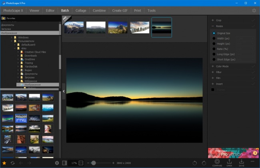Screen dimensions: 260x168
Task: Toggle the Crop checkmark
Action: (x=253, y=20)
